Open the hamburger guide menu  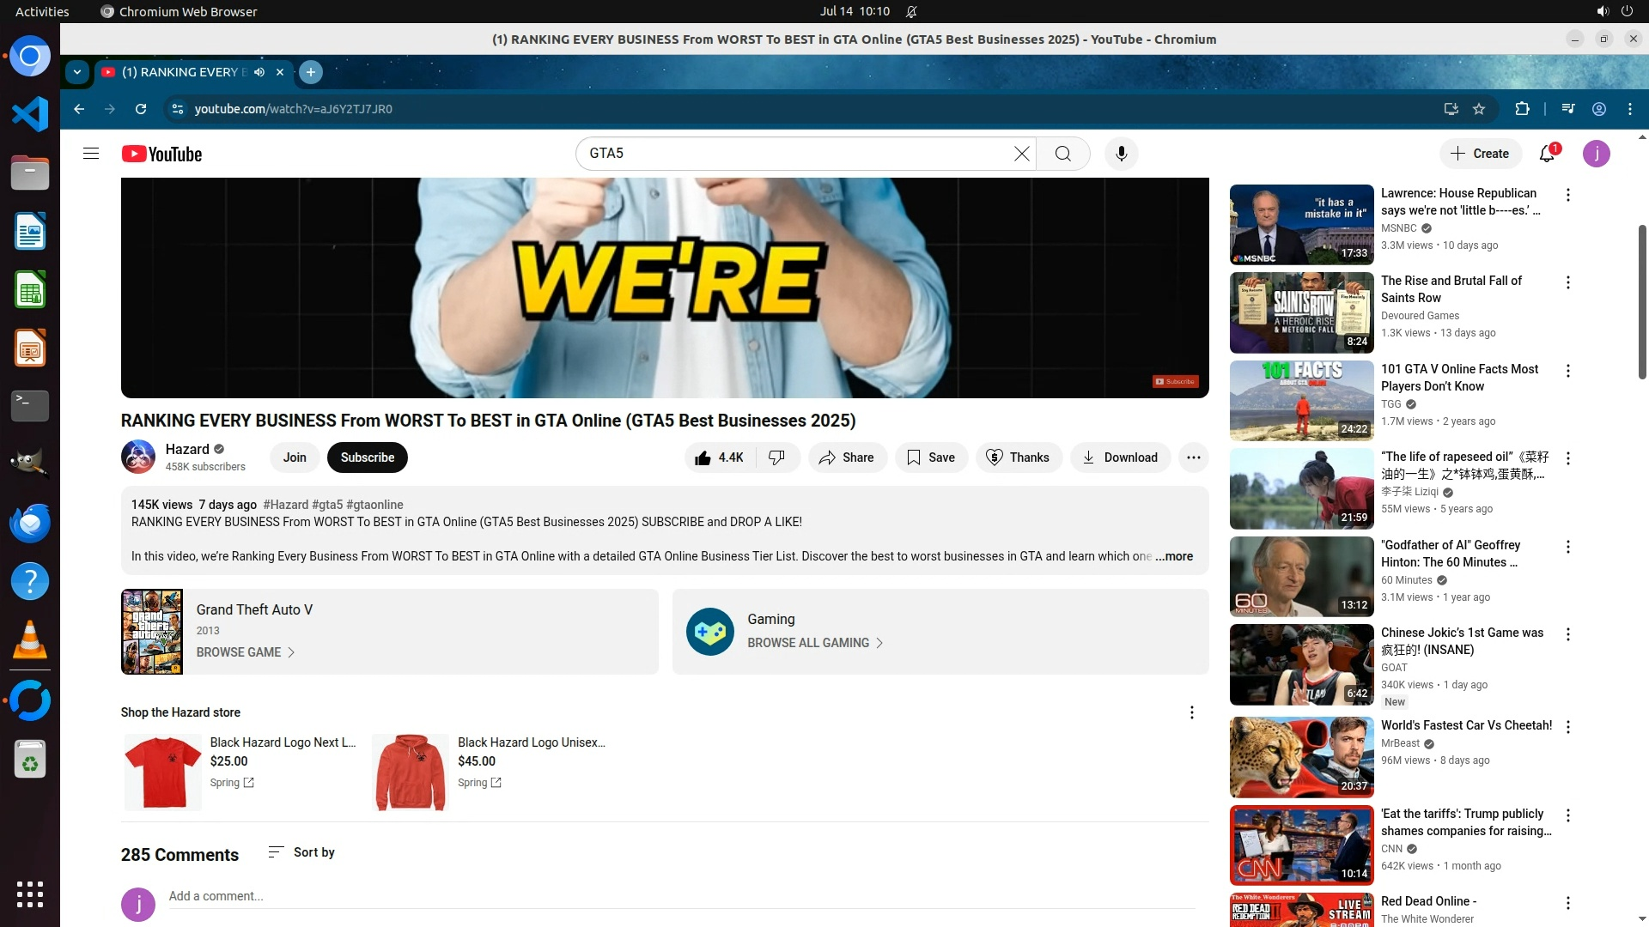coord(91,154)
